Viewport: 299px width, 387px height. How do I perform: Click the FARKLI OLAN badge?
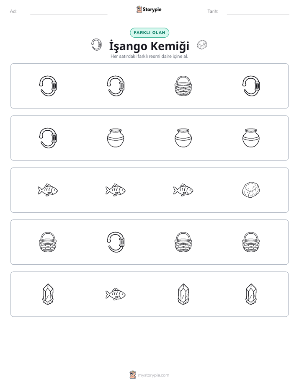pyautogui.click(x=149, y=33)
